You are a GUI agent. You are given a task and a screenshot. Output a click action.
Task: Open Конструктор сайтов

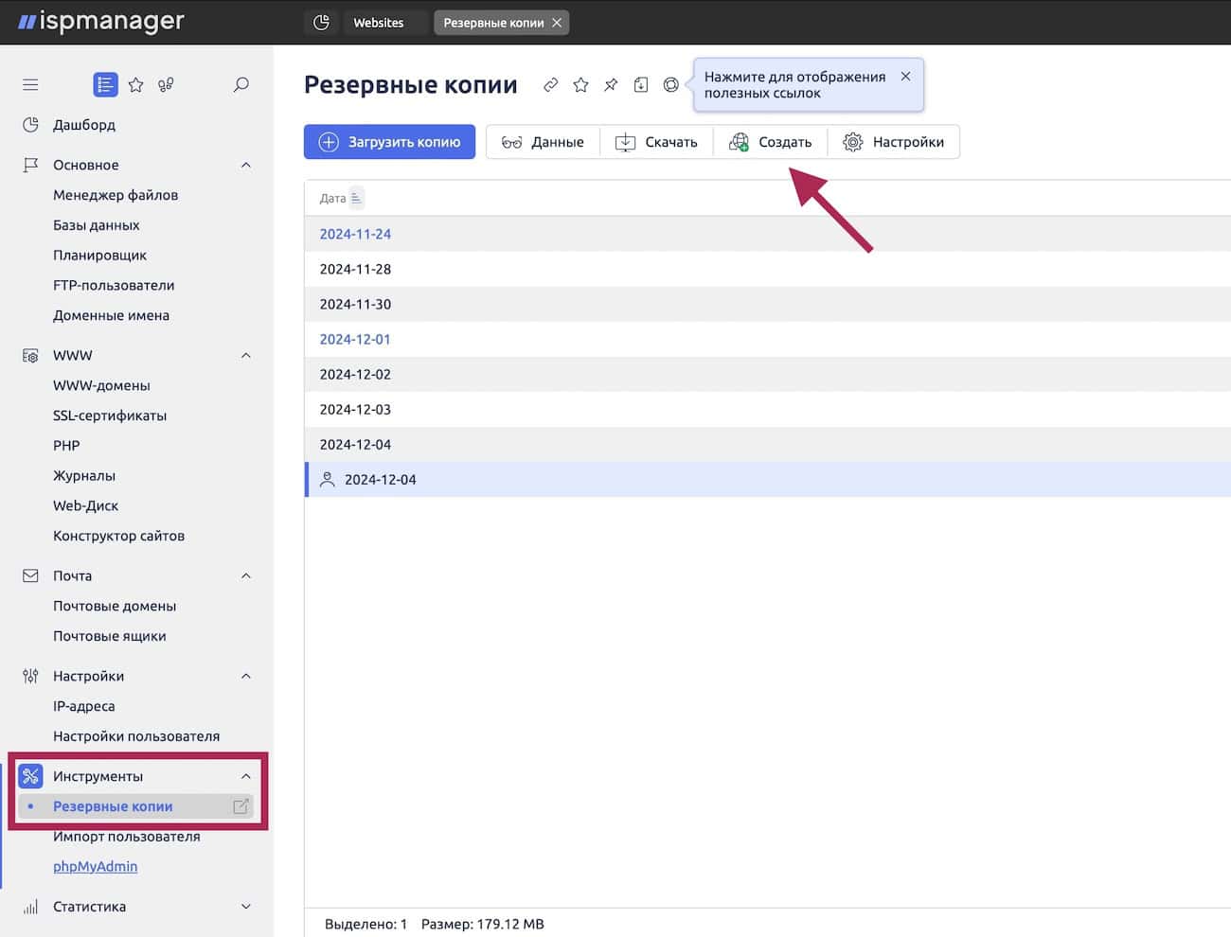pos(119,536)
